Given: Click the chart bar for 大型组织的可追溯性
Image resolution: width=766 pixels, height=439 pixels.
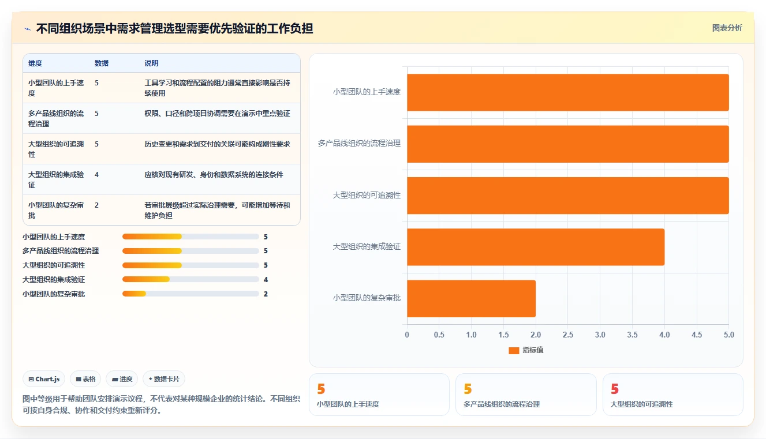Looking at the screenshot, I should (568, 196).
